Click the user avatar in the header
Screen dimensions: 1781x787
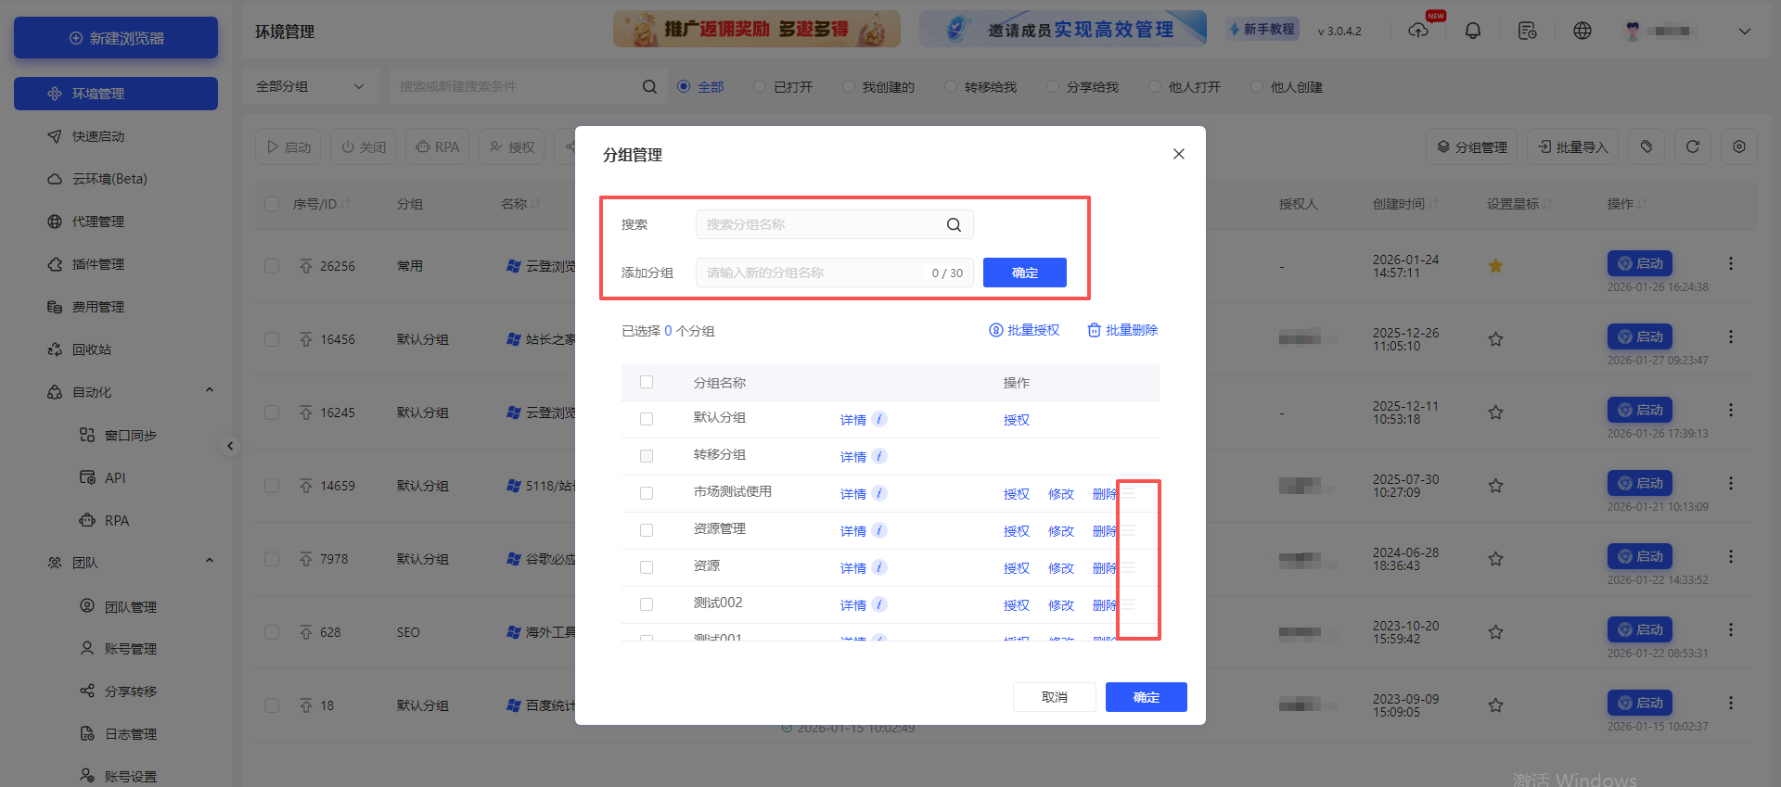tap(1633, 31)
